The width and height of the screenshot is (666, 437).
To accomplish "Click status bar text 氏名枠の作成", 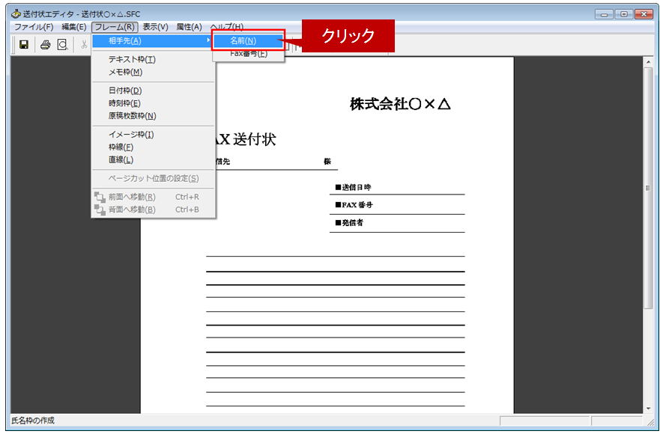I will click(33, 421).
